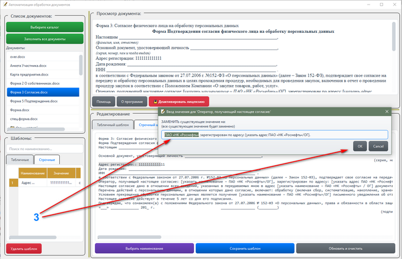
Task: Minimize the application window
Action: point(369,5)
